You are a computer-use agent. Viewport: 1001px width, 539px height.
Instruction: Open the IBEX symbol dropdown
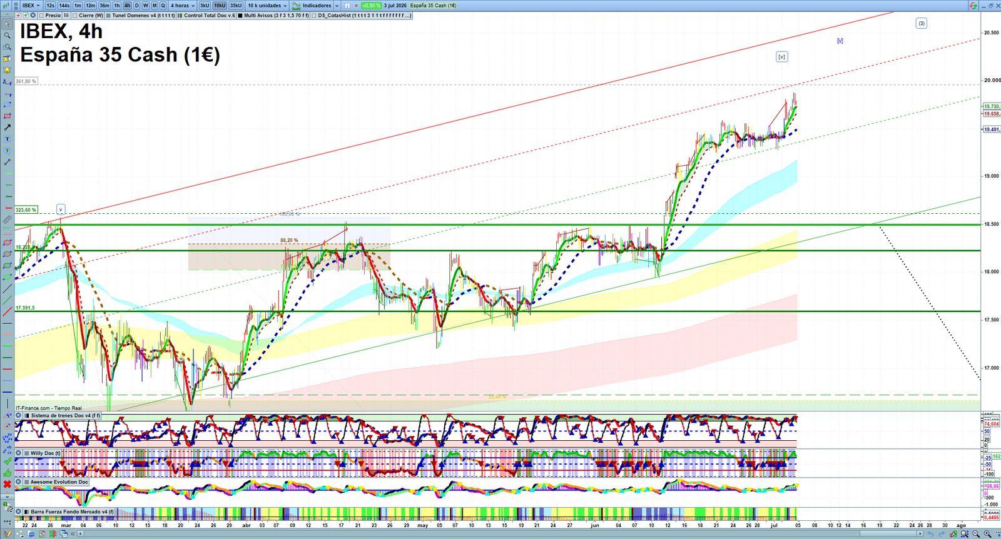click(x=31, y=6)
